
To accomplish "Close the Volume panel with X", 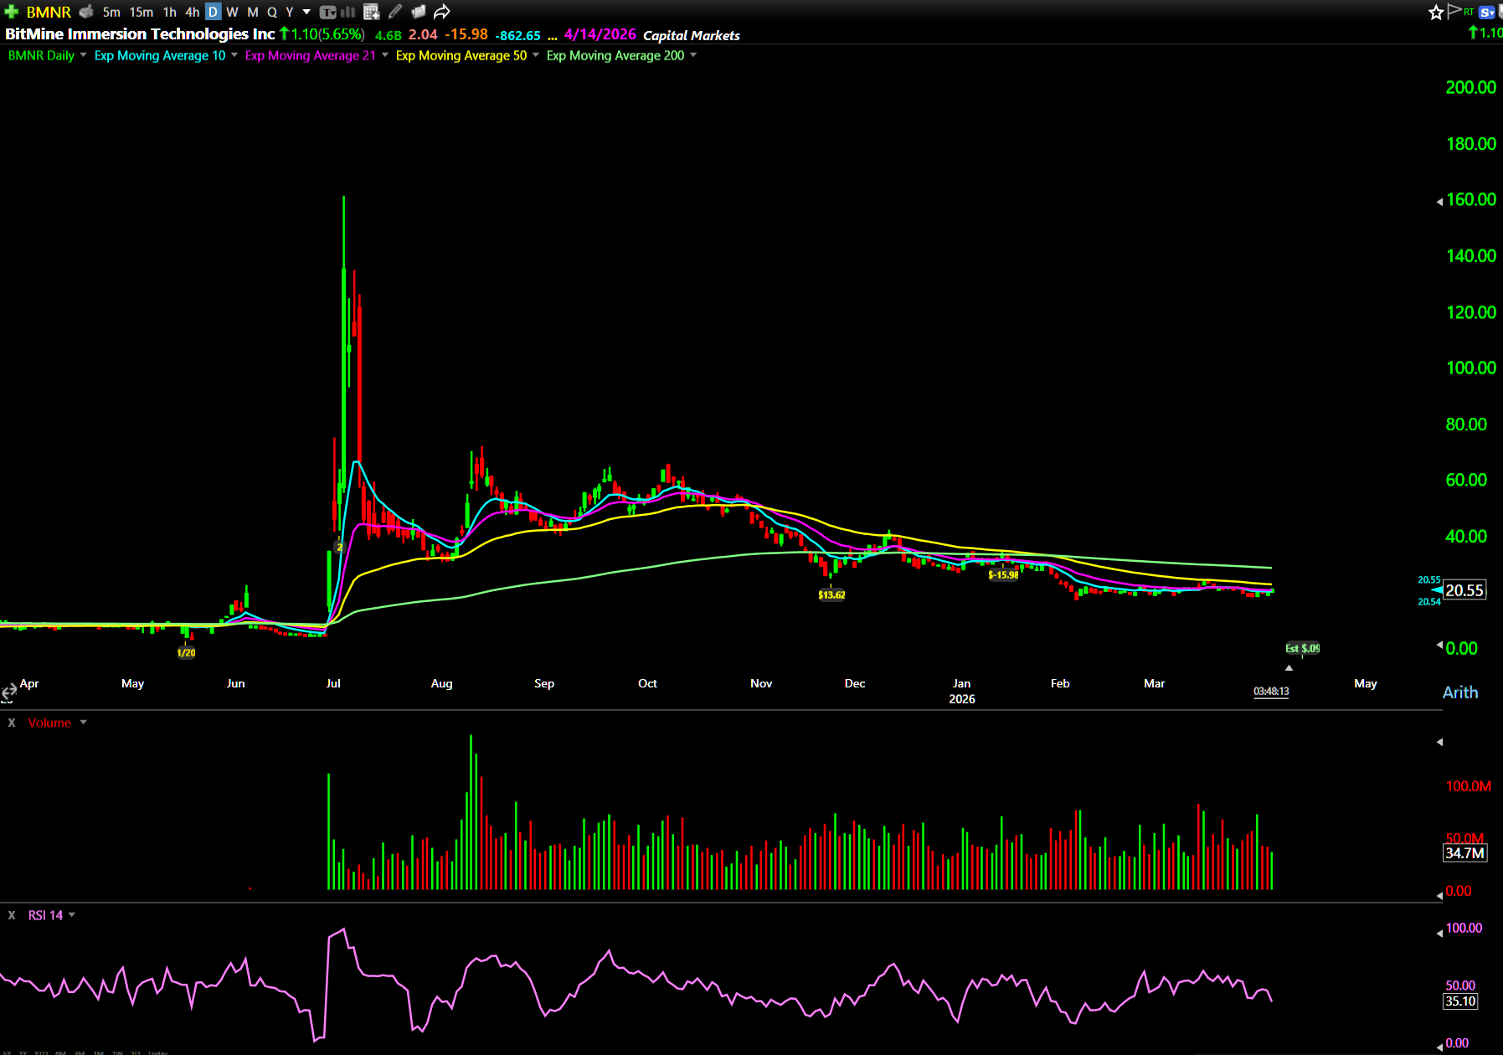I will [12, 723].
